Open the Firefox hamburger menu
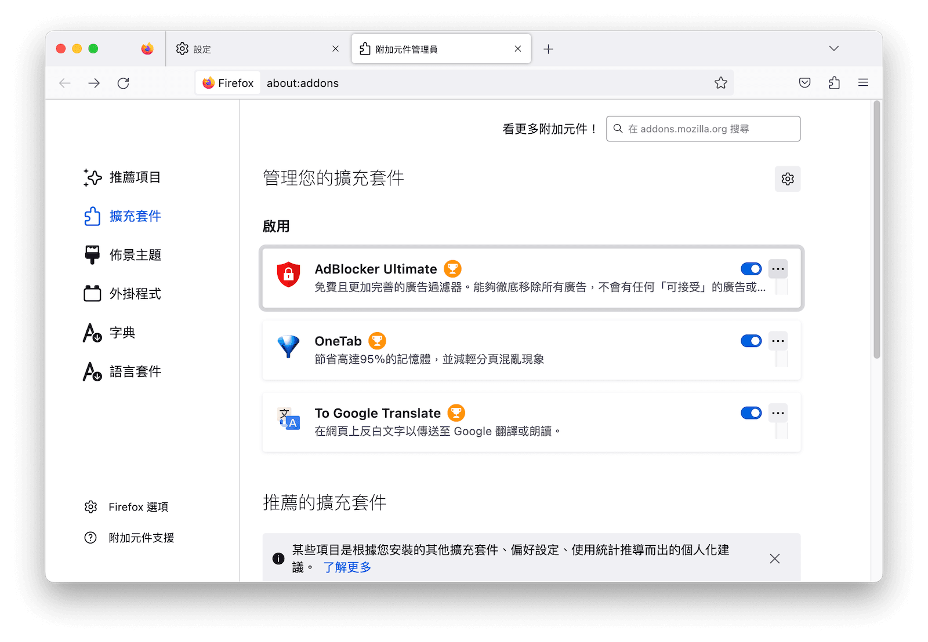The height and width of the screenshot is (642, 928). pyautogui.click(x=863, y=83)
